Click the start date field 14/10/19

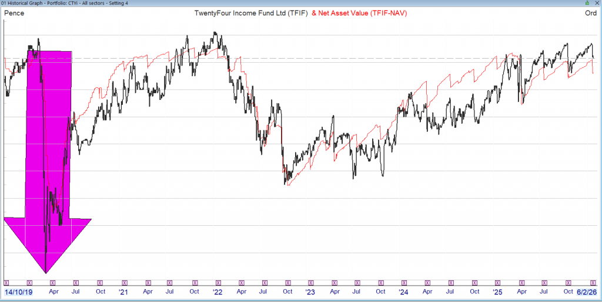tap(19, 291)
